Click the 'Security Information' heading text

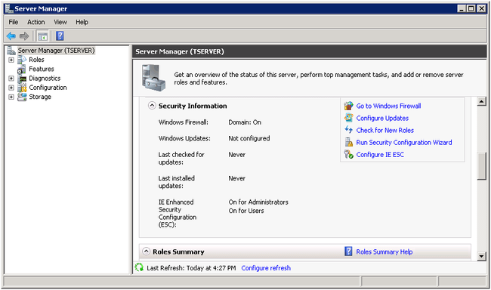click(193, 106)
